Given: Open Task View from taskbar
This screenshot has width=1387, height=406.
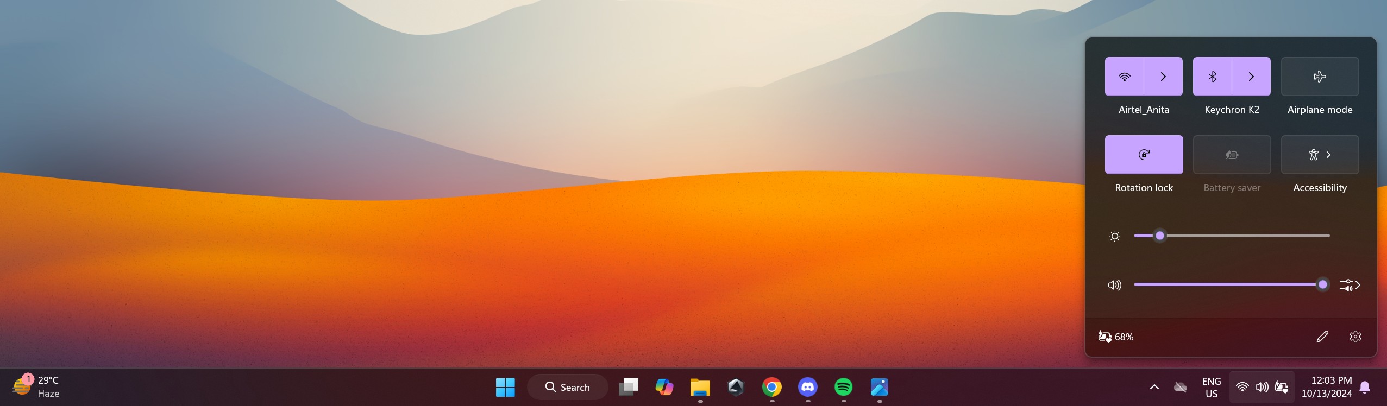Looking at the screenshot, I should 629,387.
